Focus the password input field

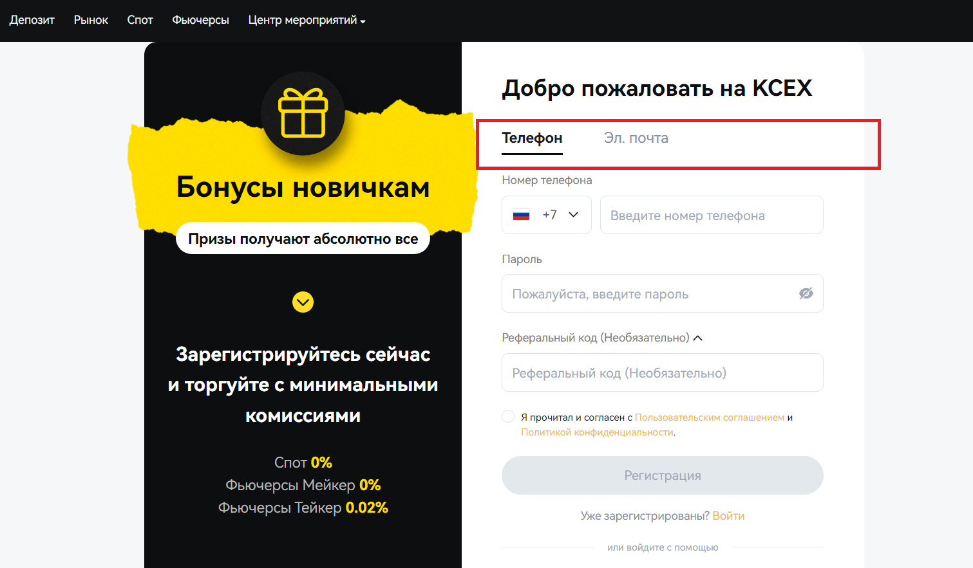click(663, 293)
